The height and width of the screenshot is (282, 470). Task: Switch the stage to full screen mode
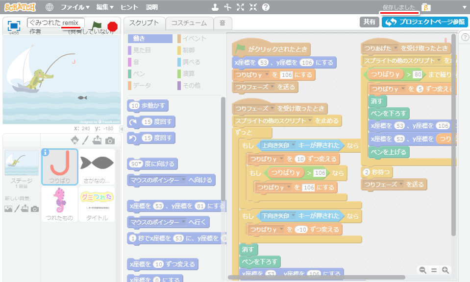14,26
